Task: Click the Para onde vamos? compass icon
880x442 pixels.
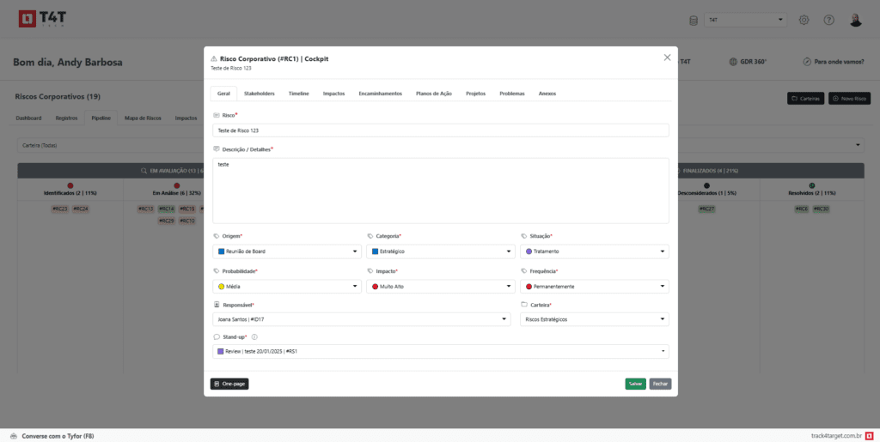Action: point(807,62)
